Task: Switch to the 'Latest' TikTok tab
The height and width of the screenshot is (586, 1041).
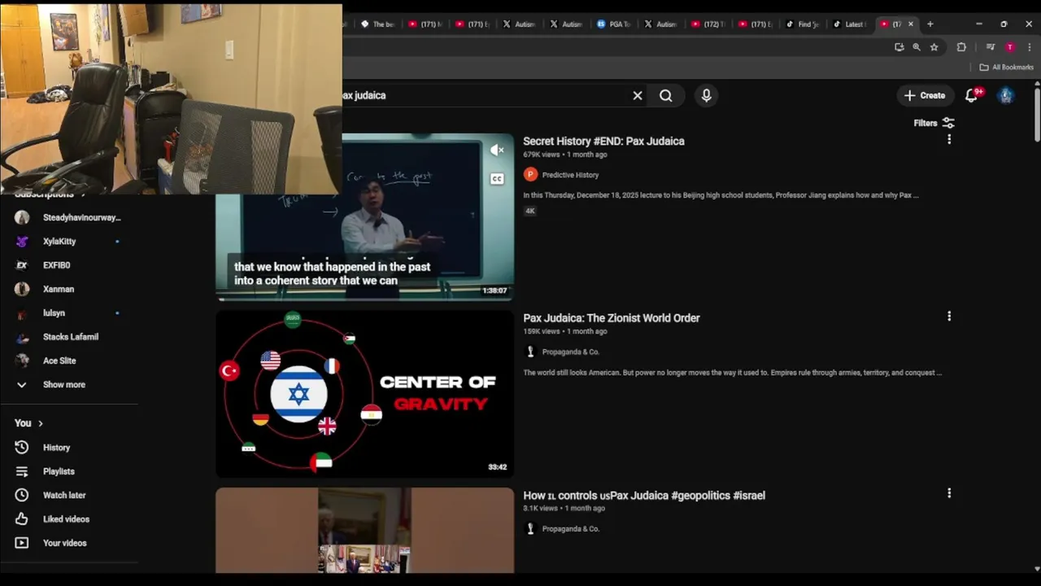Action: [851, 24]
